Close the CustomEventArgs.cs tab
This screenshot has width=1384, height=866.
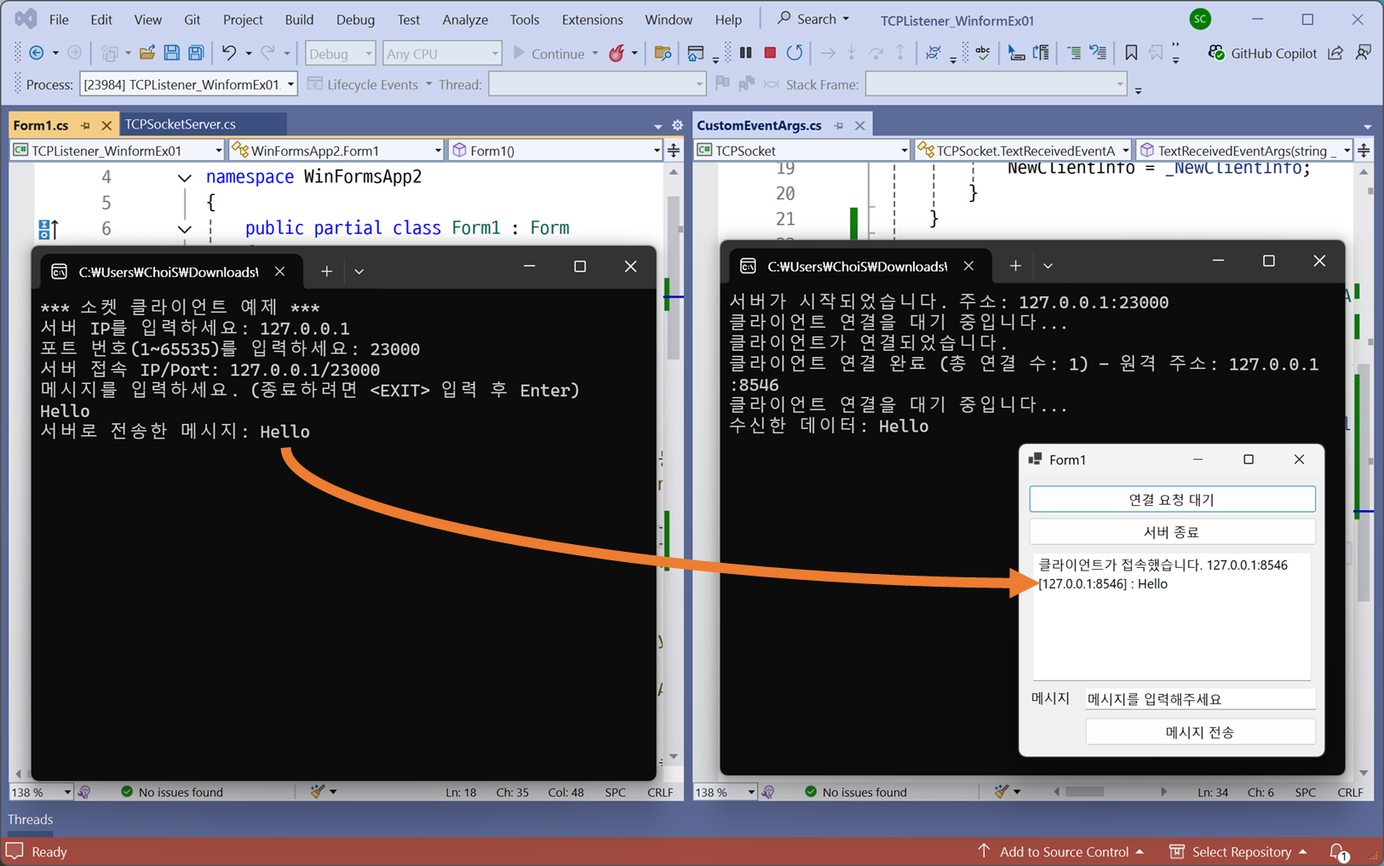pyautogui.click(x=860, y=125)
